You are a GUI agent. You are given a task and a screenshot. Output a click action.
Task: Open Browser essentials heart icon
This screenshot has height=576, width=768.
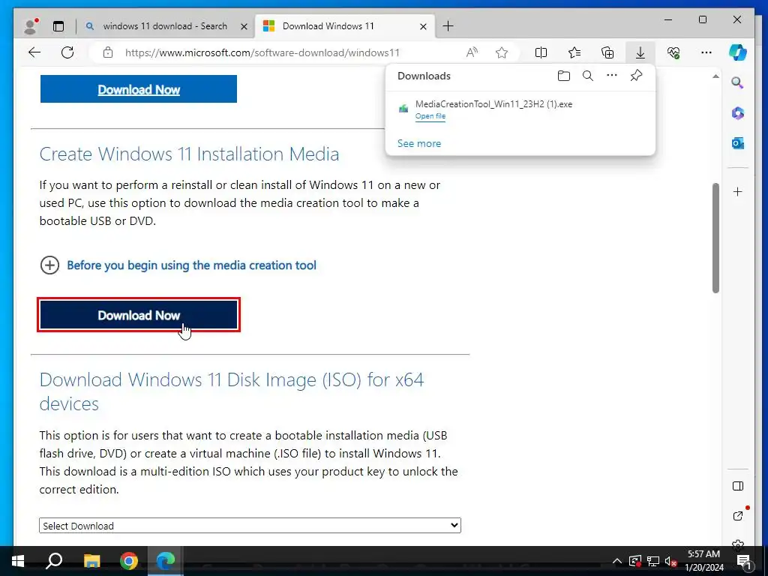click(x=673, y=52)
